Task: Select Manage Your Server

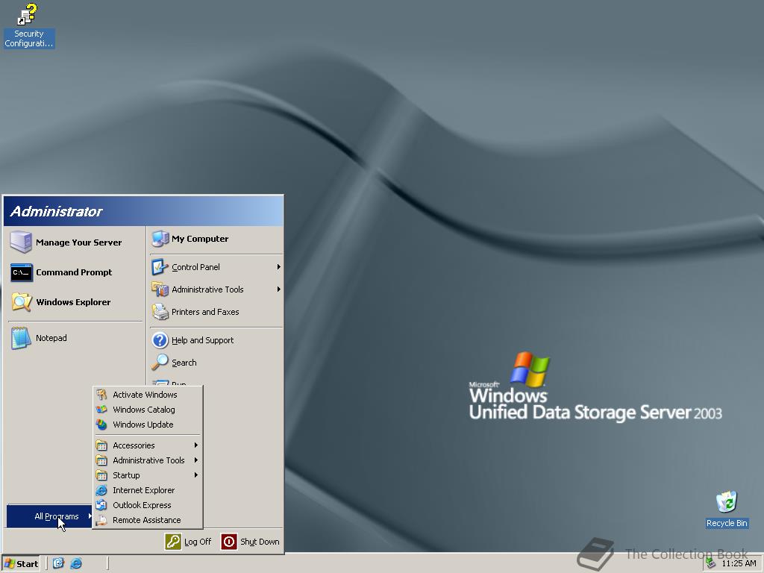Action: pos(78,242)
